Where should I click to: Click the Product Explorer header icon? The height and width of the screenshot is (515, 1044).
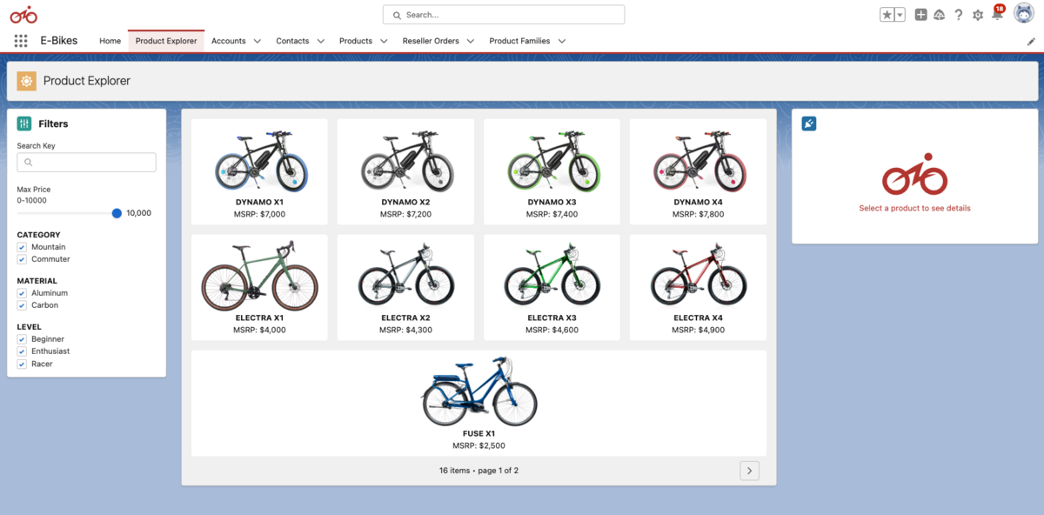[x=27, y=81]
